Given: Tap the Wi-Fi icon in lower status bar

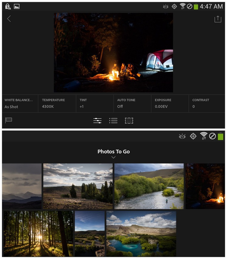Looking at the screenshot, I should [204, 136].
